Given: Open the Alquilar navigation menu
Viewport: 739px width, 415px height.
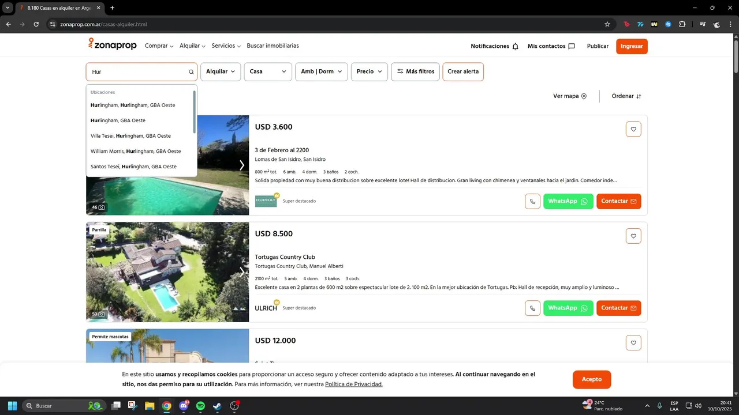Looking at the screenshot, I should click(193, 46).
